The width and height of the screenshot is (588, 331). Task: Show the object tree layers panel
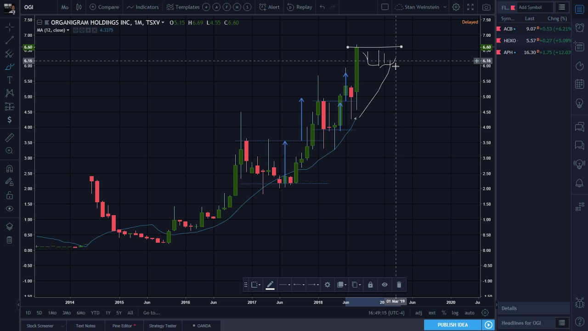coord(9,227)
